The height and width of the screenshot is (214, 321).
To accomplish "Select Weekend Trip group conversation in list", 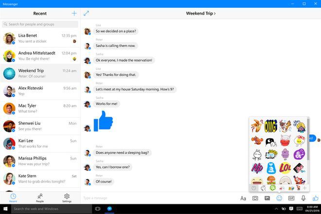I will coord(40,73).
